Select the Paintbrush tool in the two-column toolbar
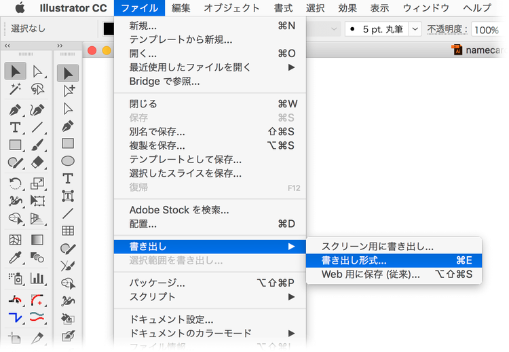This screenshot has width=509, height=352. click(37, 145)
